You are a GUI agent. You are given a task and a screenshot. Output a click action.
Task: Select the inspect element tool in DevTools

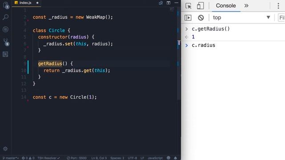coord(188,6)
